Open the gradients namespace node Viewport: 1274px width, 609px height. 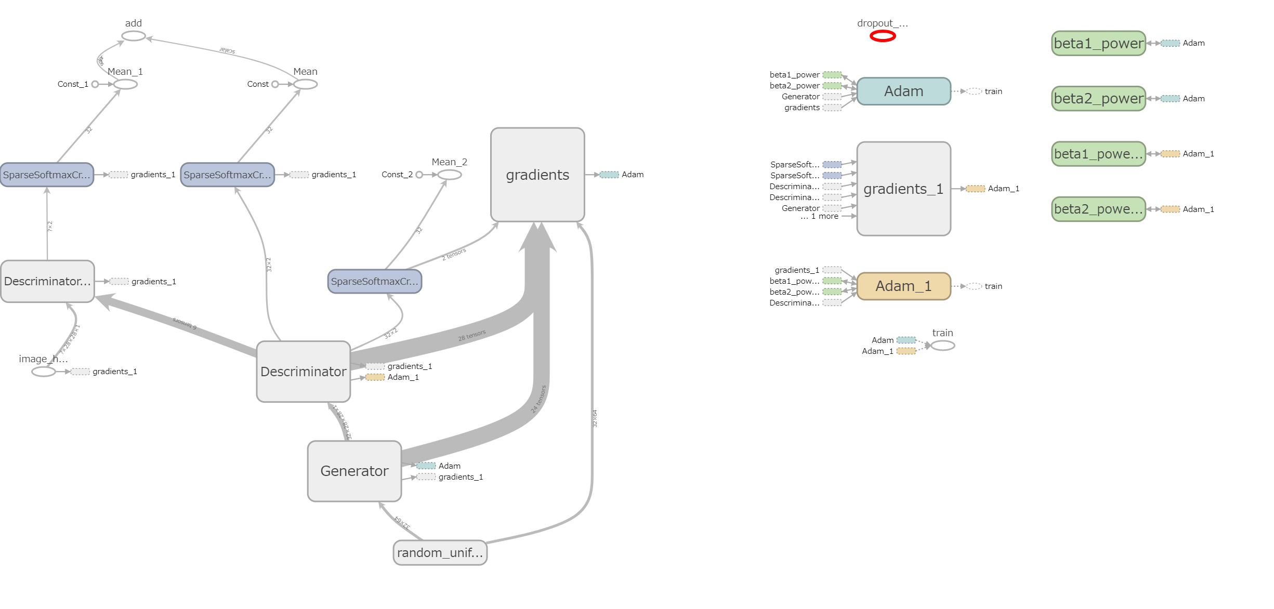[x=537, y=175]
